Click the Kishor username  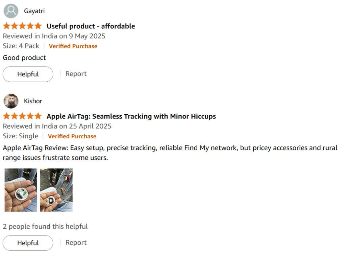[33, 101]
